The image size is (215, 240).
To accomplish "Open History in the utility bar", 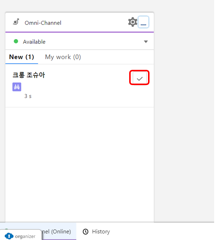I will click(x=100, y=232).
